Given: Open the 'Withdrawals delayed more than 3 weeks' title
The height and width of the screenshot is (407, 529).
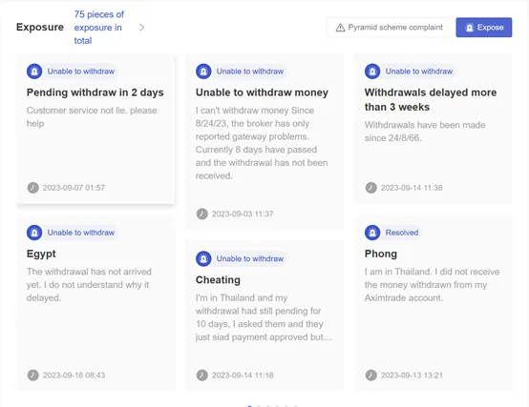Looking at the screenshot, I should [431, 100].
